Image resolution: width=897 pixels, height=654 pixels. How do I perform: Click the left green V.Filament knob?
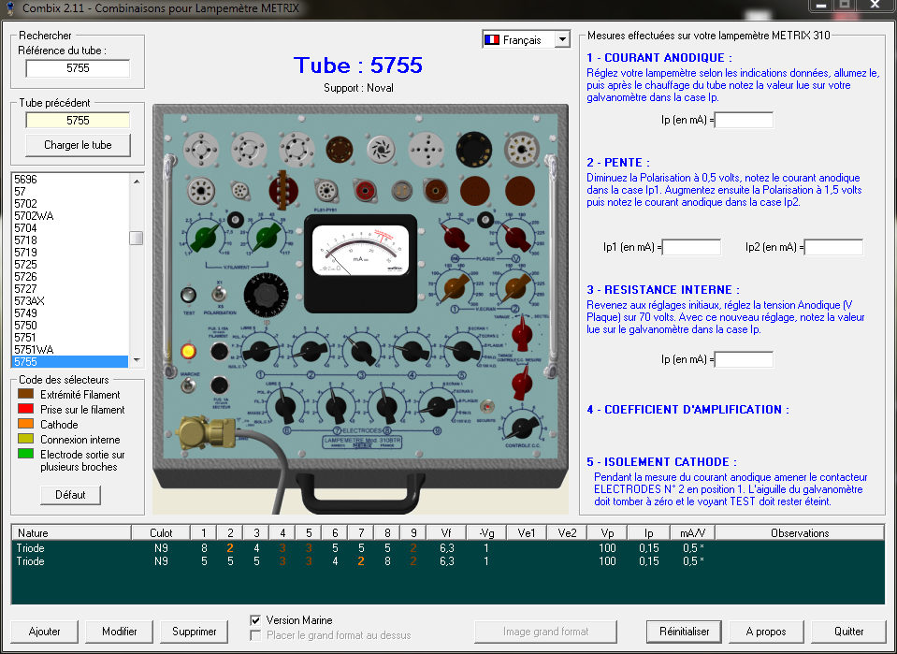point(207,237)
